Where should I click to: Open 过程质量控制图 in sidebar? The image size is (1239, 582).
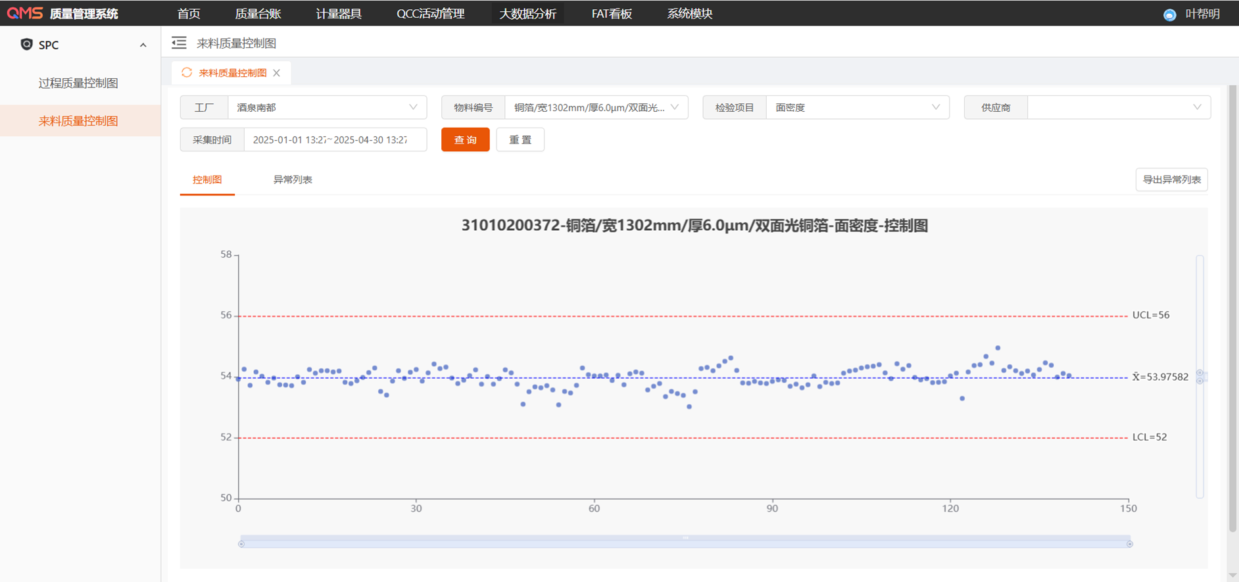pos(78,84)
